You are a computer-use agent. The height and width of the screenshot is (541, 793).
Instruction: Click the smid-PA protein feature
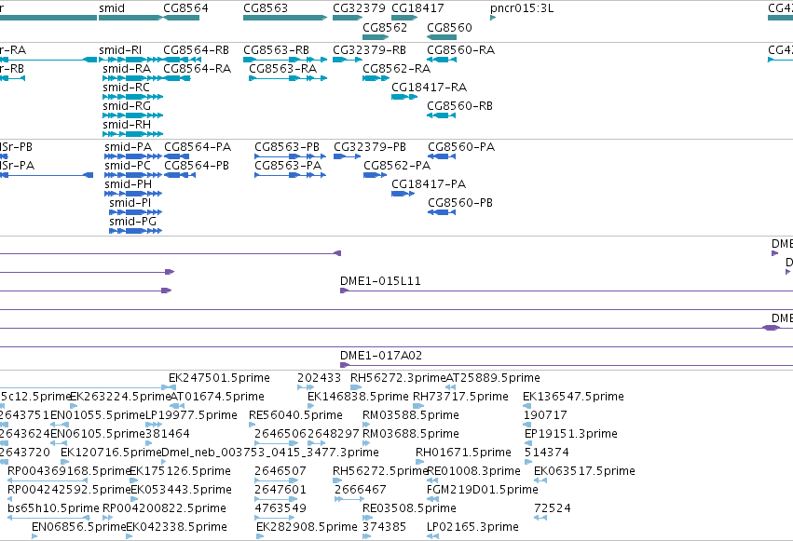click(x=133, y=156)
